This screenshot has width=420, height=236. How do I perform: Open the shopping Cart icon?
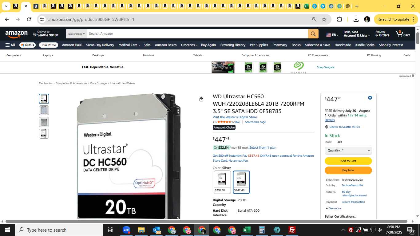(402, 33)
